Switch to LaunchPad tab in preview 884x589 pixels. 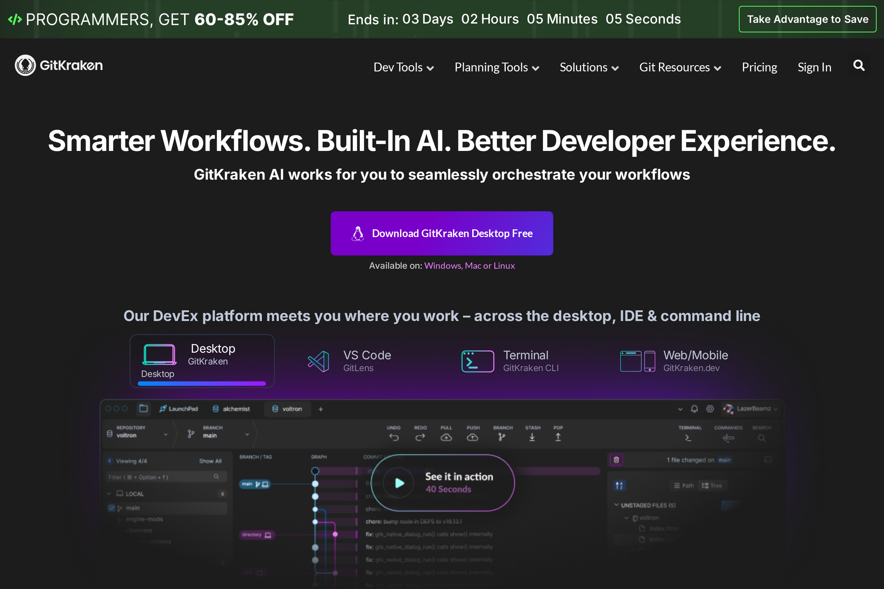click(x=179, y=409)
